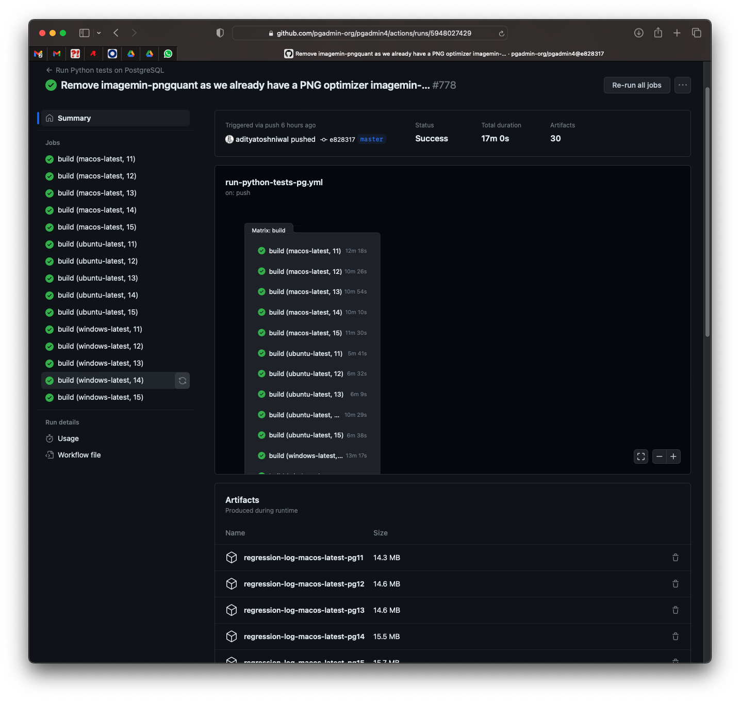This screenshot has height=701, width=740.
Task: Zoom in on the workflow visualization
Action: coord(673,457)
